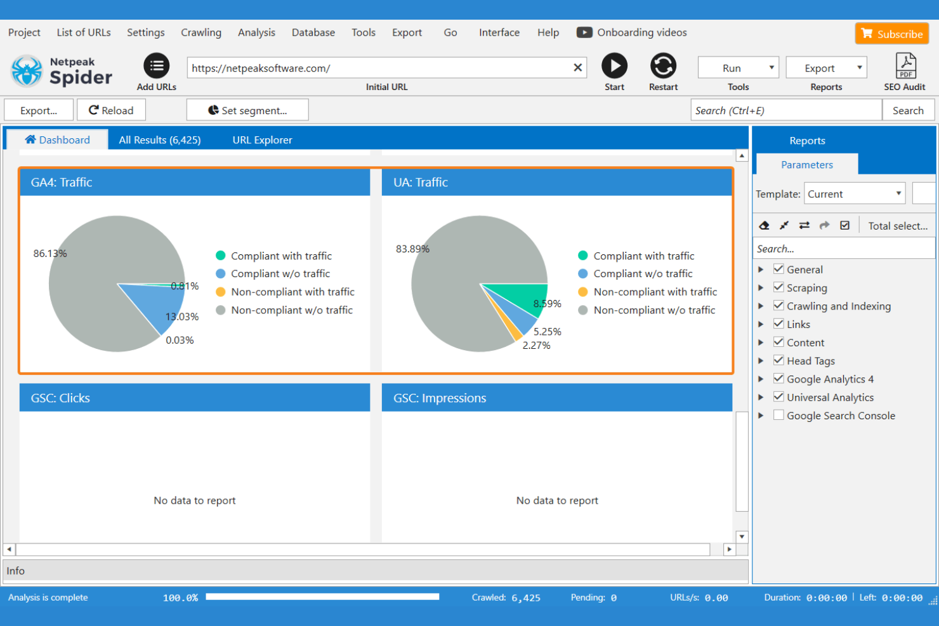
Task: Open the Run tools dropdown
Action: pos(739,68)
